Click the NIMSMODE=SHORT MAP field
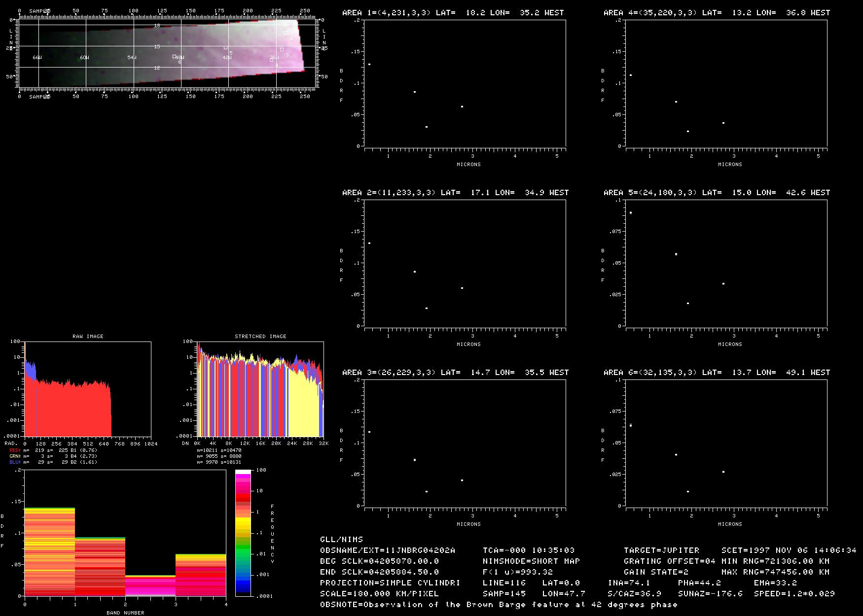 pos(531,561)
